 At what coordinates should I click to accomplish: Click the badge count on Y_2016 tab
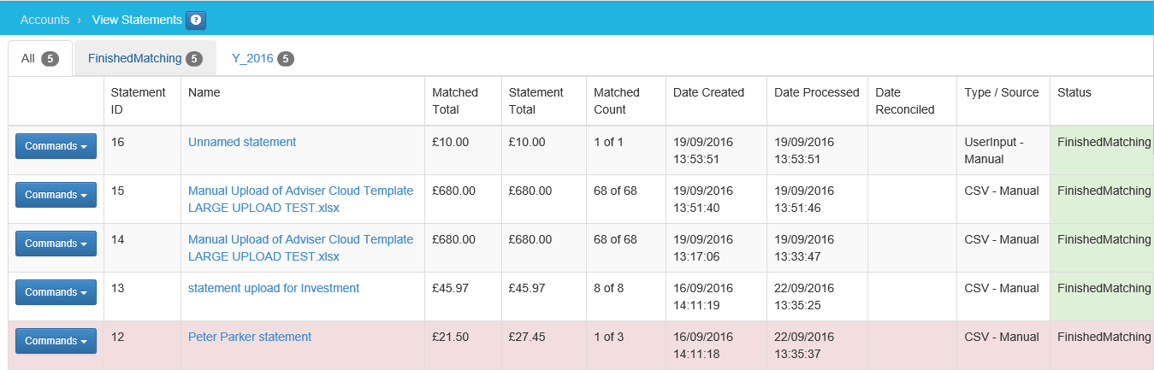(286, 59)
